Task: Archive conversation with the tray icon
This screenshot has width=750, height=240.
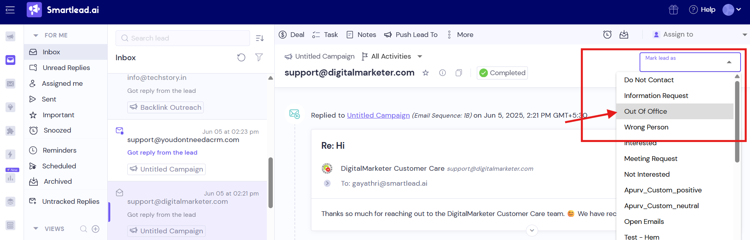Action: 624,35
